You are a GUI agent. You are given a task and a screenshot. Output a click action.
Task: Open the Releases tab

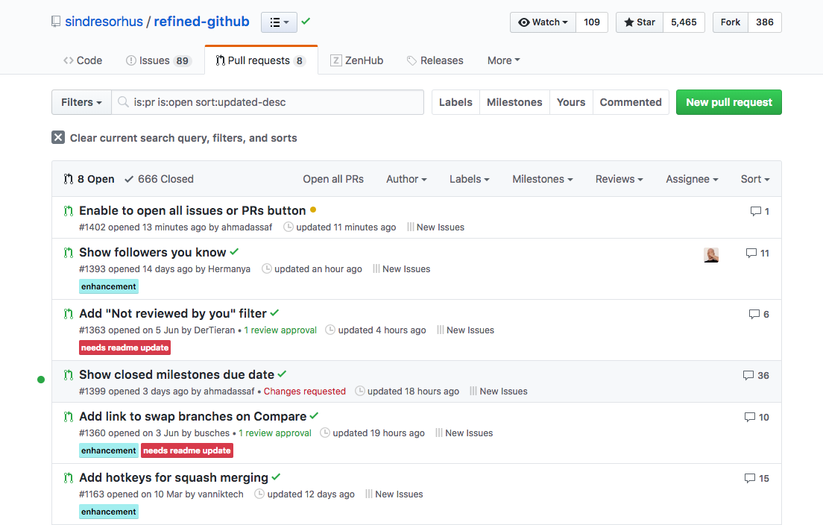click(435, 60)
